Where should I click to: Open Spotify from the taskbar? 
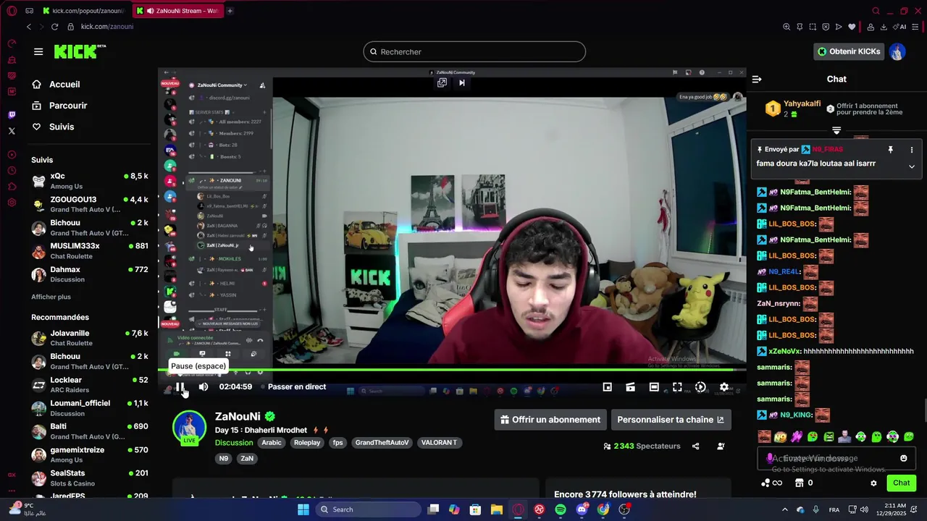(561, 509)
